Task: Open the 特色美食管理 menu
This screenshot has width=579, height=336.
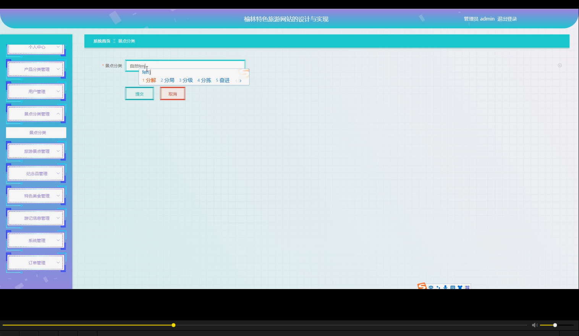Action: point(36,196)
